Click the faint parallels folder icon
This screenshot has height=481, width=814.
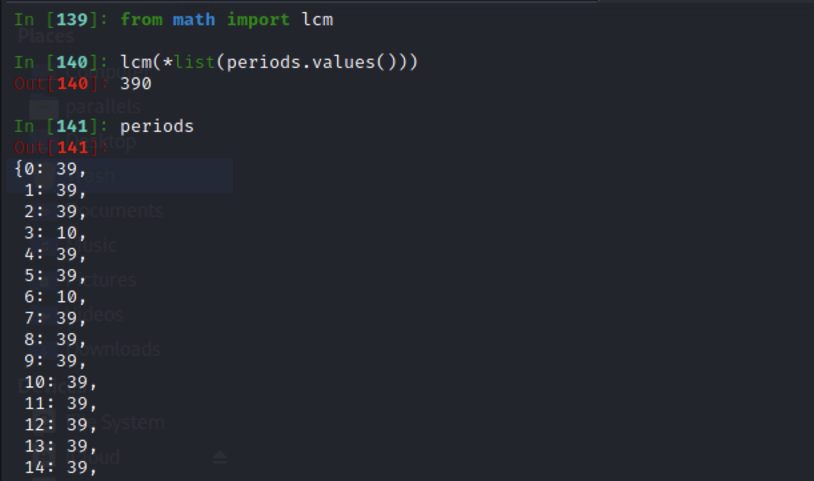pyautogui.click(x=44, y=107)
